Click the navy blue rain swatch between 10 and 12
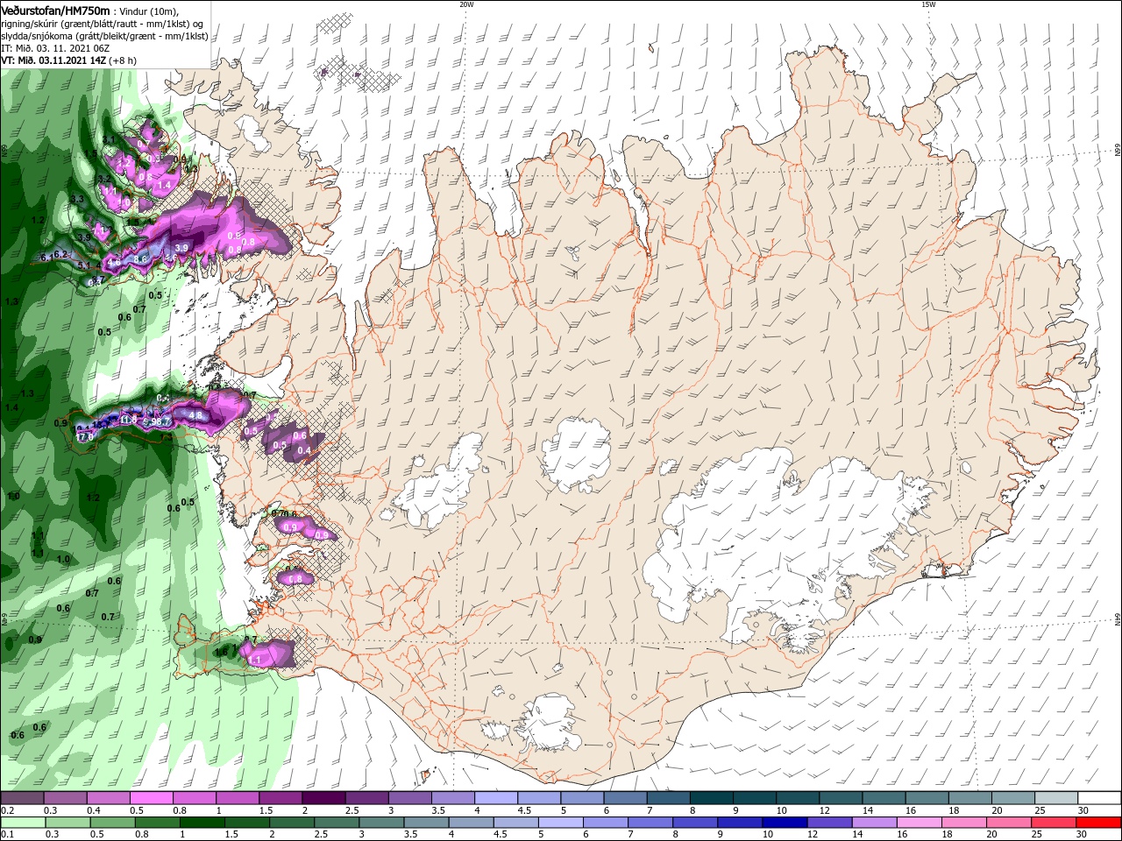1122x841 pixels. coord(785,822)
